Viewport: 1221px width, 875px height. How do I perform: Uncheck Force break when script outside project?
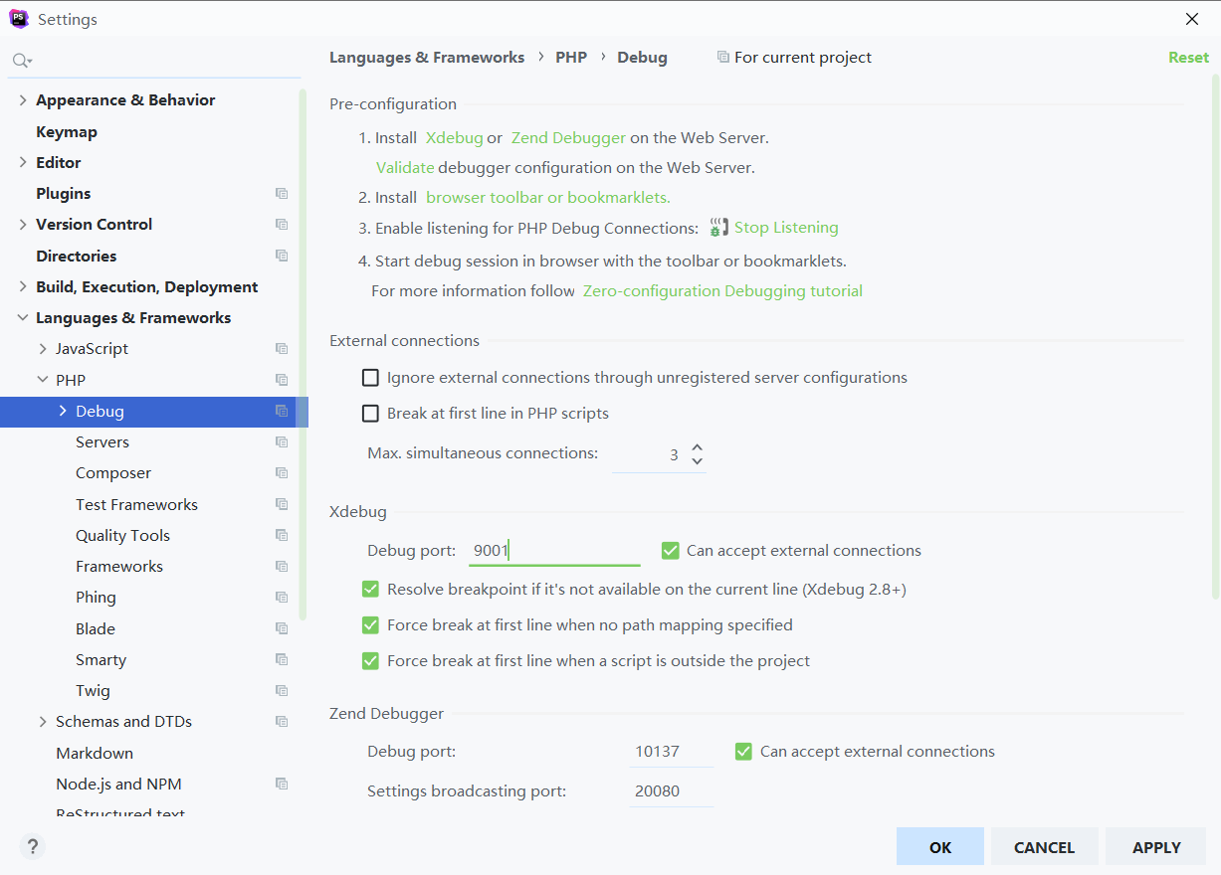370,661
